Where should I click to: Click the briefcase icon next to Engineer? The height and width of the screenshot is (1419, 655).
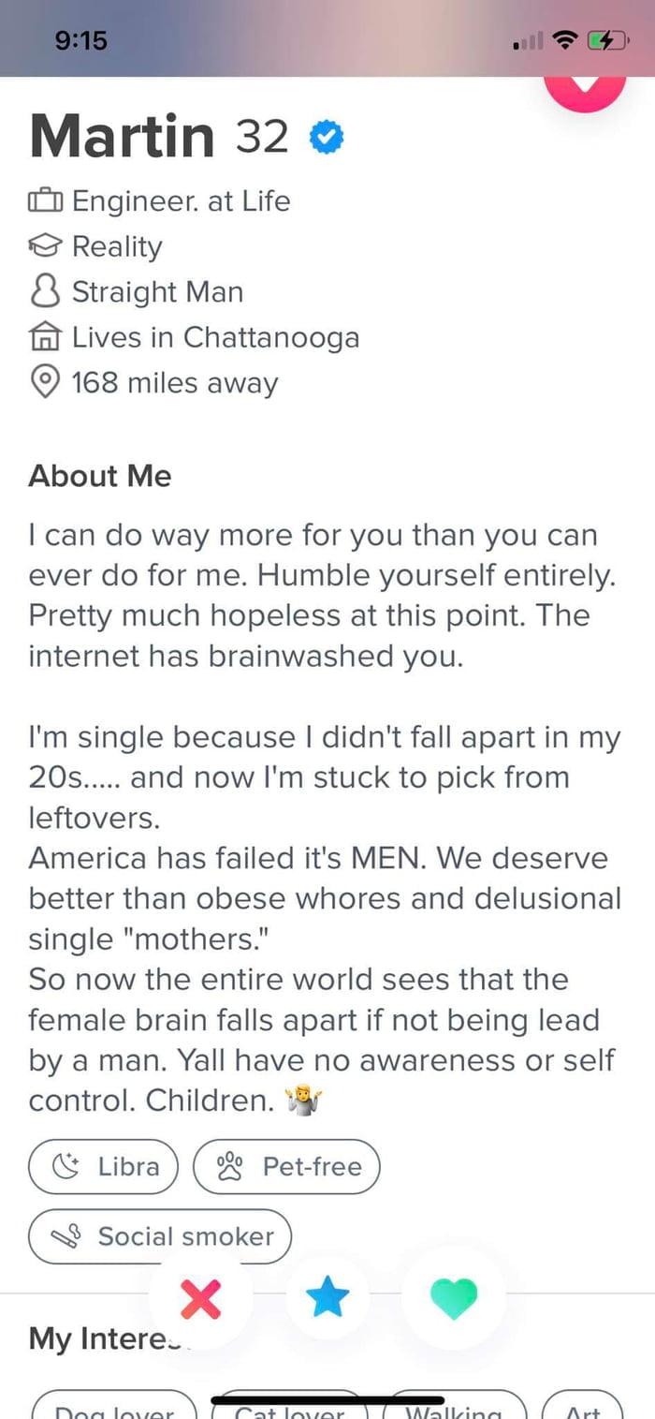coord(44,200)
